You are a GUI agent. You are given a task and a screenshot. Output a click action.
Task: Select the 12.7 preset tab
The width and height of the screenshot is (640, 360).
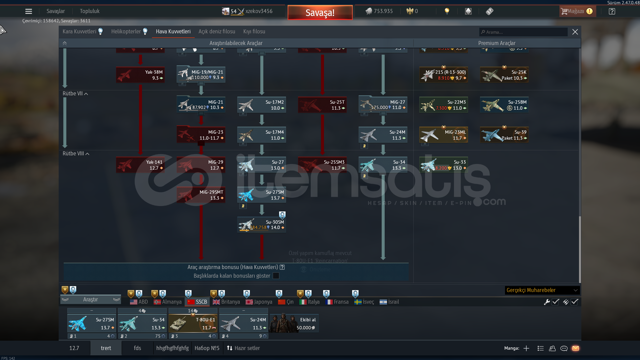[x=74, y=348]
